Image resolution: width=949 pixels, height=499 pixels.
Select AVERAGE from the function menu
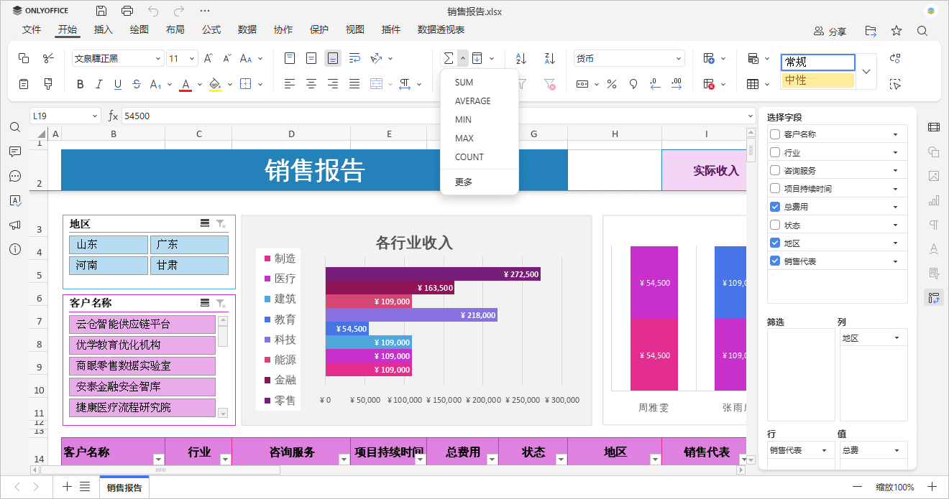472,101
